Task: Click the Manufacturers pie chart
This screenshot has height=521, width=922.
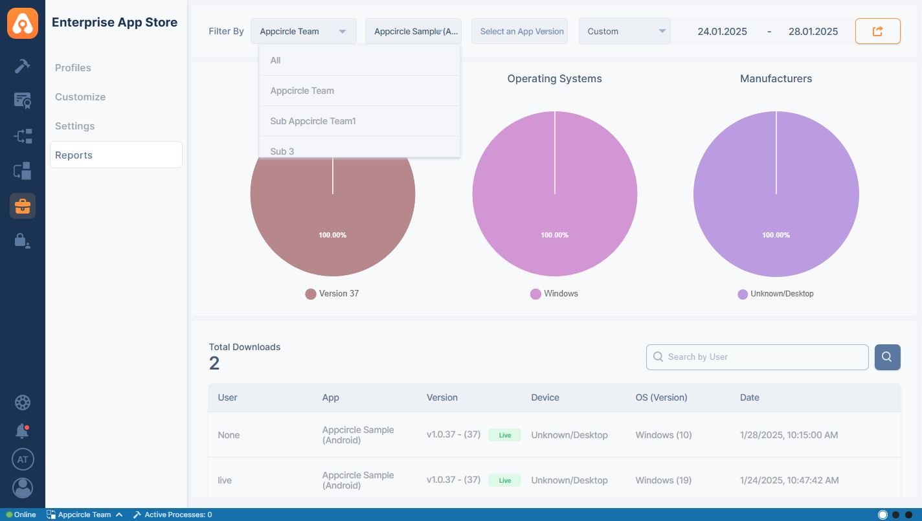Action: click(x=776, y=194)
